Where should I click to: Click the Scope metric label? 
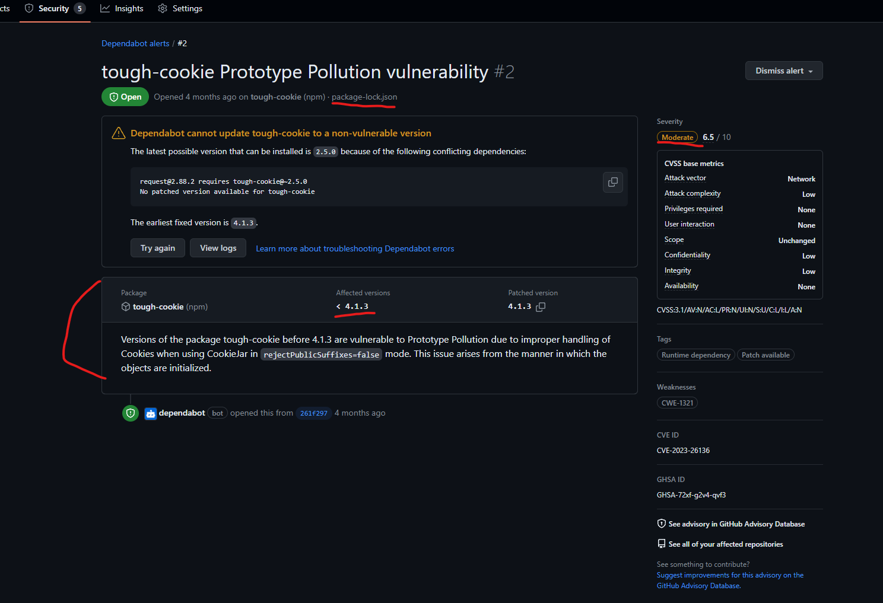(674, 240)
